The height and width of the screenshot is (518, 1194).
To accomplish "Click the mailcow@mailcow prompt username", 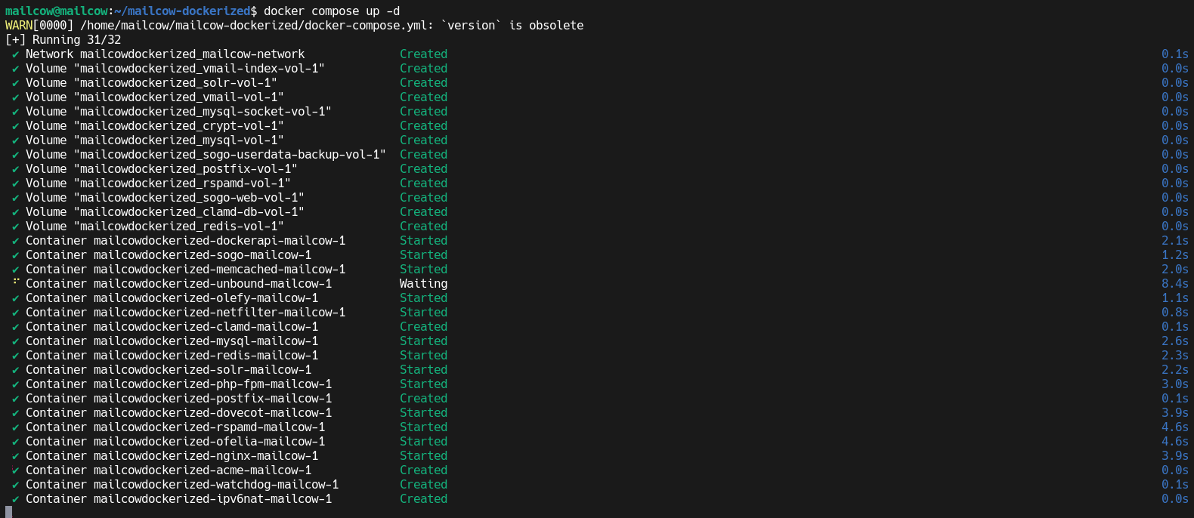I will (56, 11).
